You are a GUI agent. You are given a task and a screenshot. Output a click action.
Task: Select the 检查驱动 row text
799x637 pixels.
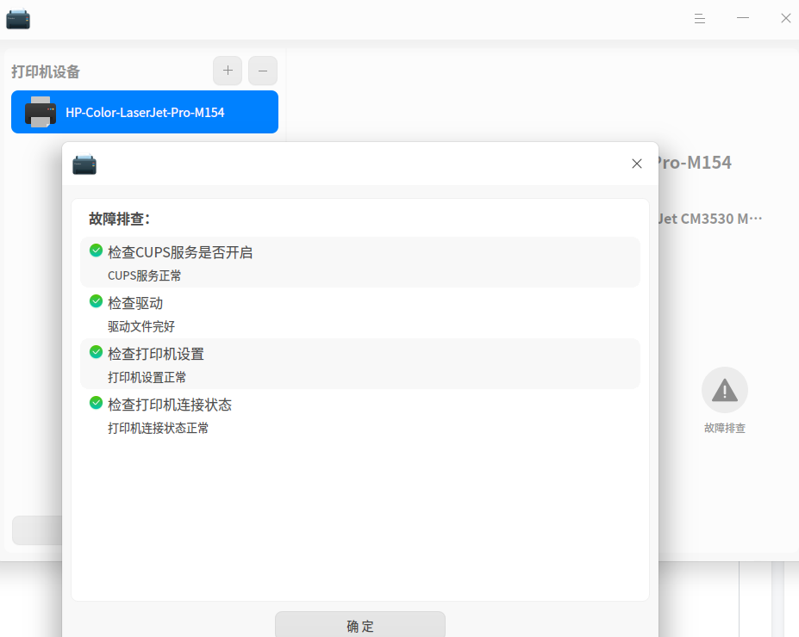coord(135,303)
